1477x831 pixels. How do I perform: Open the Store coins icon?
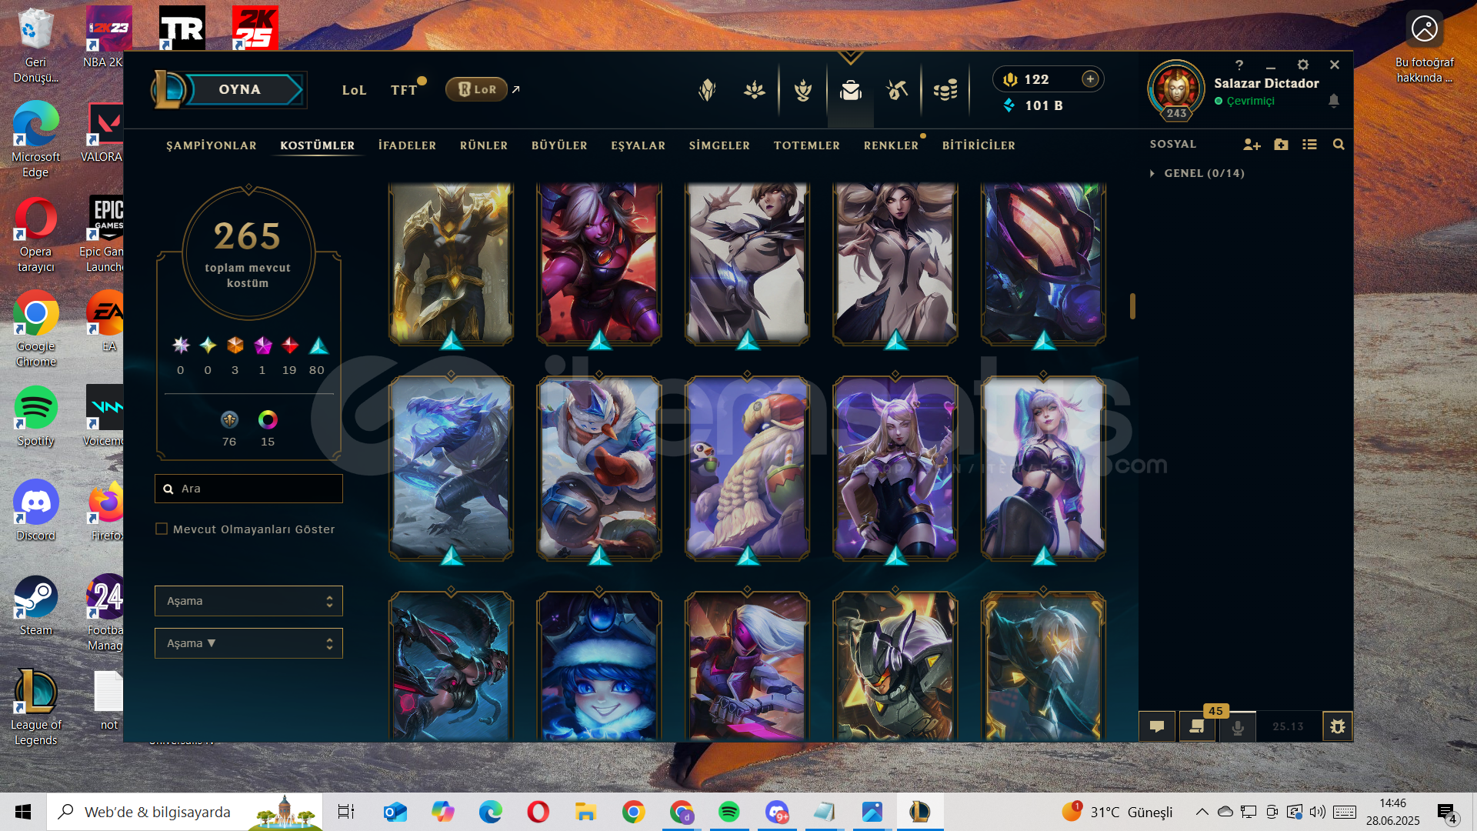pyautogui.click(x=945, y=91)
